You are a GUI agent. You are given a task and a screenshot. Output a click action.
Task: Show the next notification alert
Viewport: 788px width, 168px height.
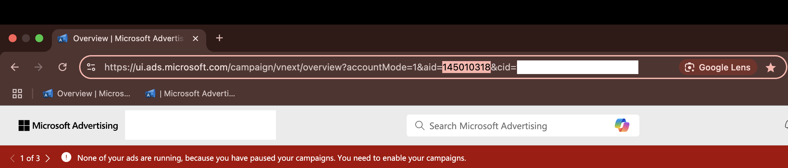[48, 158]
